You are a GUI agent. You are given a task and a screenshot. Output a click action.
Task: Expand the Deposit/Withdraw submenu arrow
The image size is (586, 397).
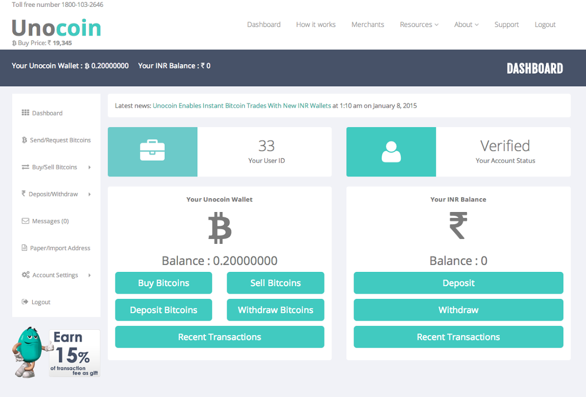click(89, 194)
